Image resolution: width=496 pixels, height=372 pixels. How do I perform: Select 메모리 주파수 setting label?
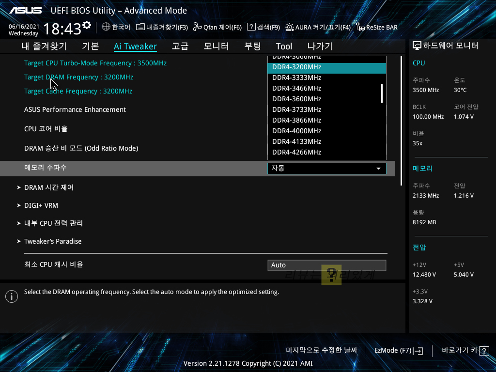click(x=46, y=168)
